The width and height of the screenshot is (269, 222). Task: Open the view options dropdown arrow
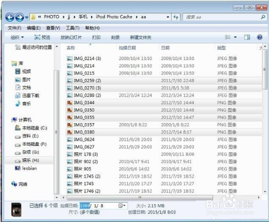pos(236,37)
